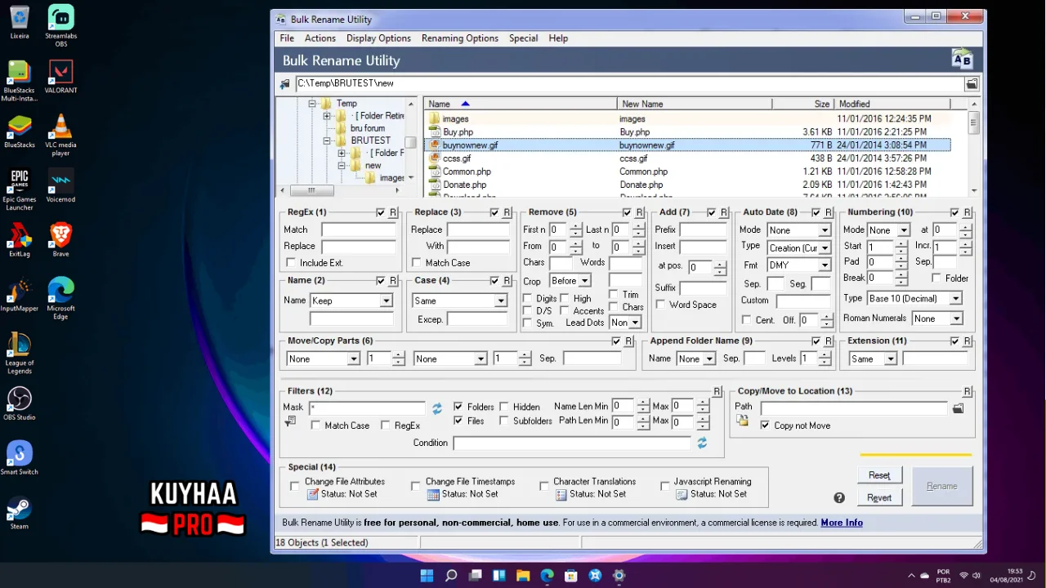The height and width of the screenshot is (588, 1046).
Task: Click the Reset button
Action: [x=879, y=475]
